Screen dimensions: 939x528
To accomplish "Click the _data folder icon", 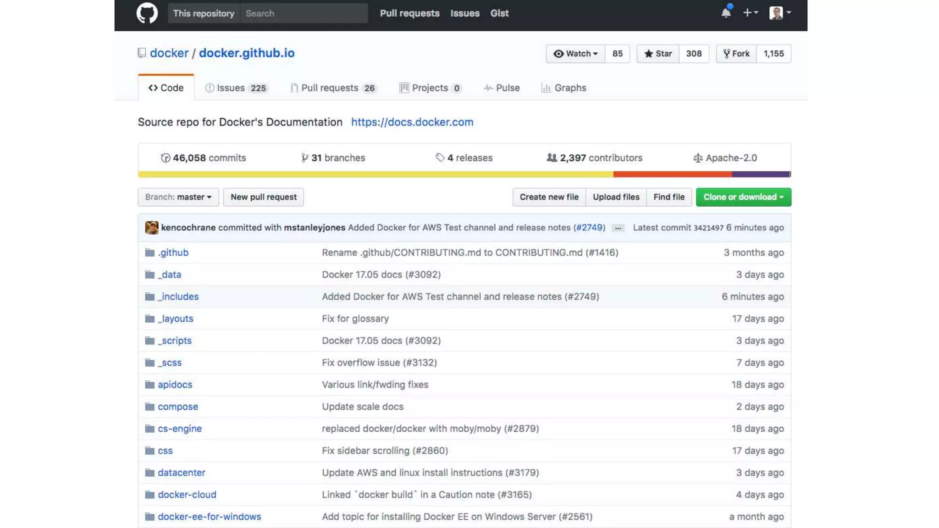I will pyautogui.click(x=149, y=275).
